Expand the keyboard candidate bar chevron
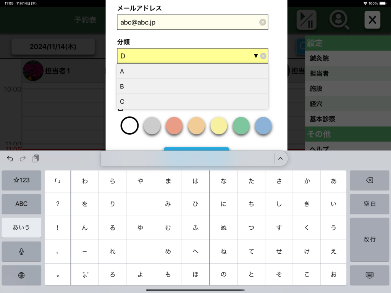The image size is (391, 293). (x=280, y=159)
